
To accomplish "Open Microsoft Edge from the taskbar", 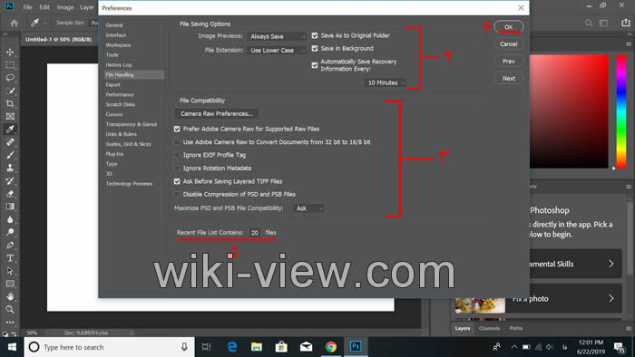I will (232, 347).
